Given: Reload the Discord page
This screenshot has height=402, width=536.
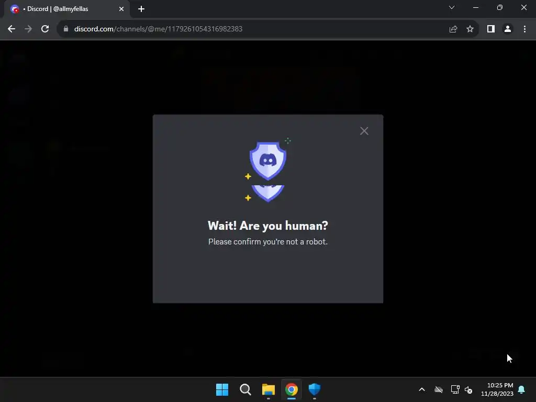Looking at the screenshot, I should tap(45, 29).
